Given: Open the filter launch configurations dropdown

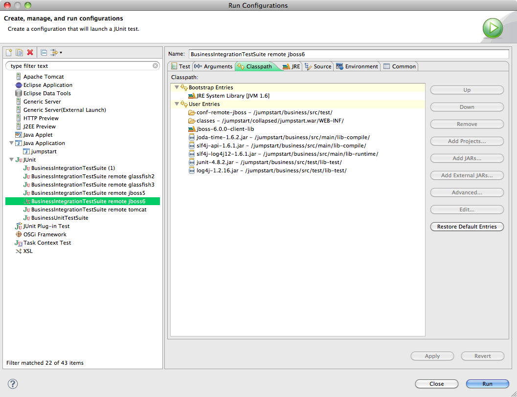Looking at the screenshot, I should coord(56,52).
